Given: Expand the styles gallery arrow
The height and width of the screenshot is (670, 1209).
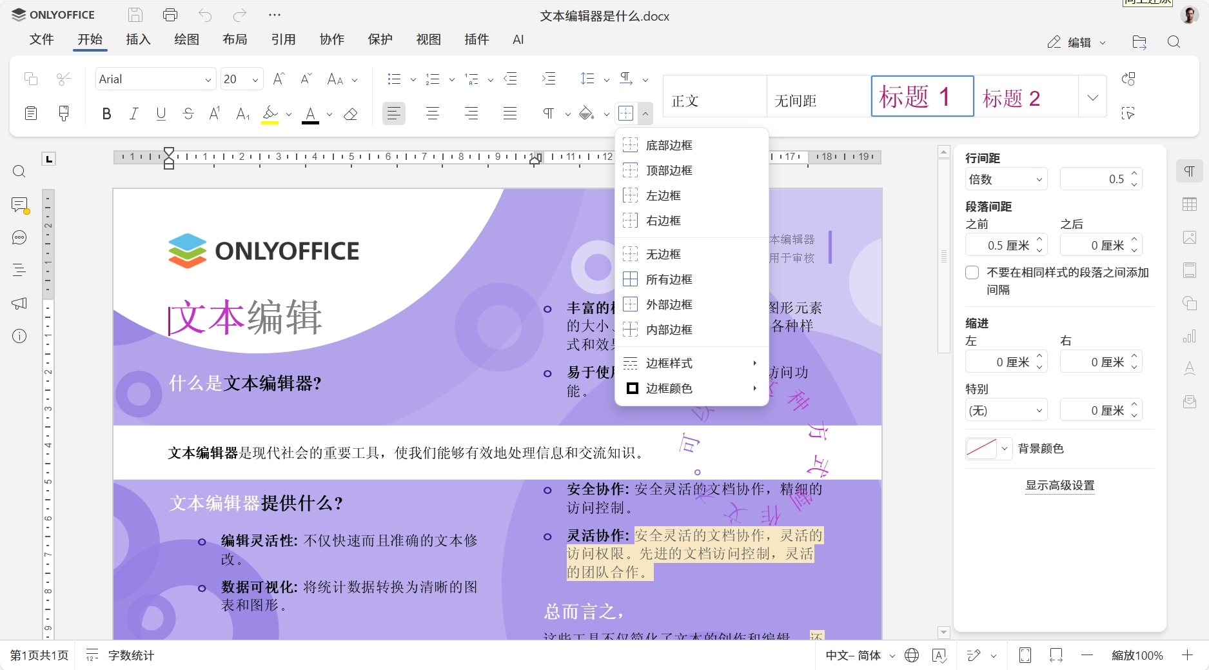Looking at the screenshot, I should 1093,97.
